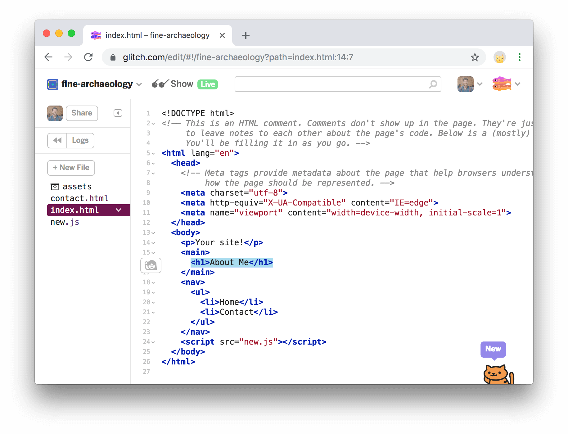Image resolution: width=568 pixels, height=434 pixels.
Task: Click the orange cat mascot
Action: [498, 374]
